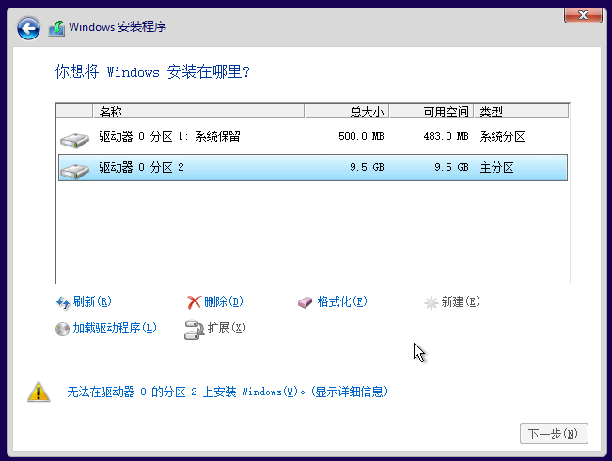Go back with the blue arrow button
612x461 pixels.
point(28,28)
